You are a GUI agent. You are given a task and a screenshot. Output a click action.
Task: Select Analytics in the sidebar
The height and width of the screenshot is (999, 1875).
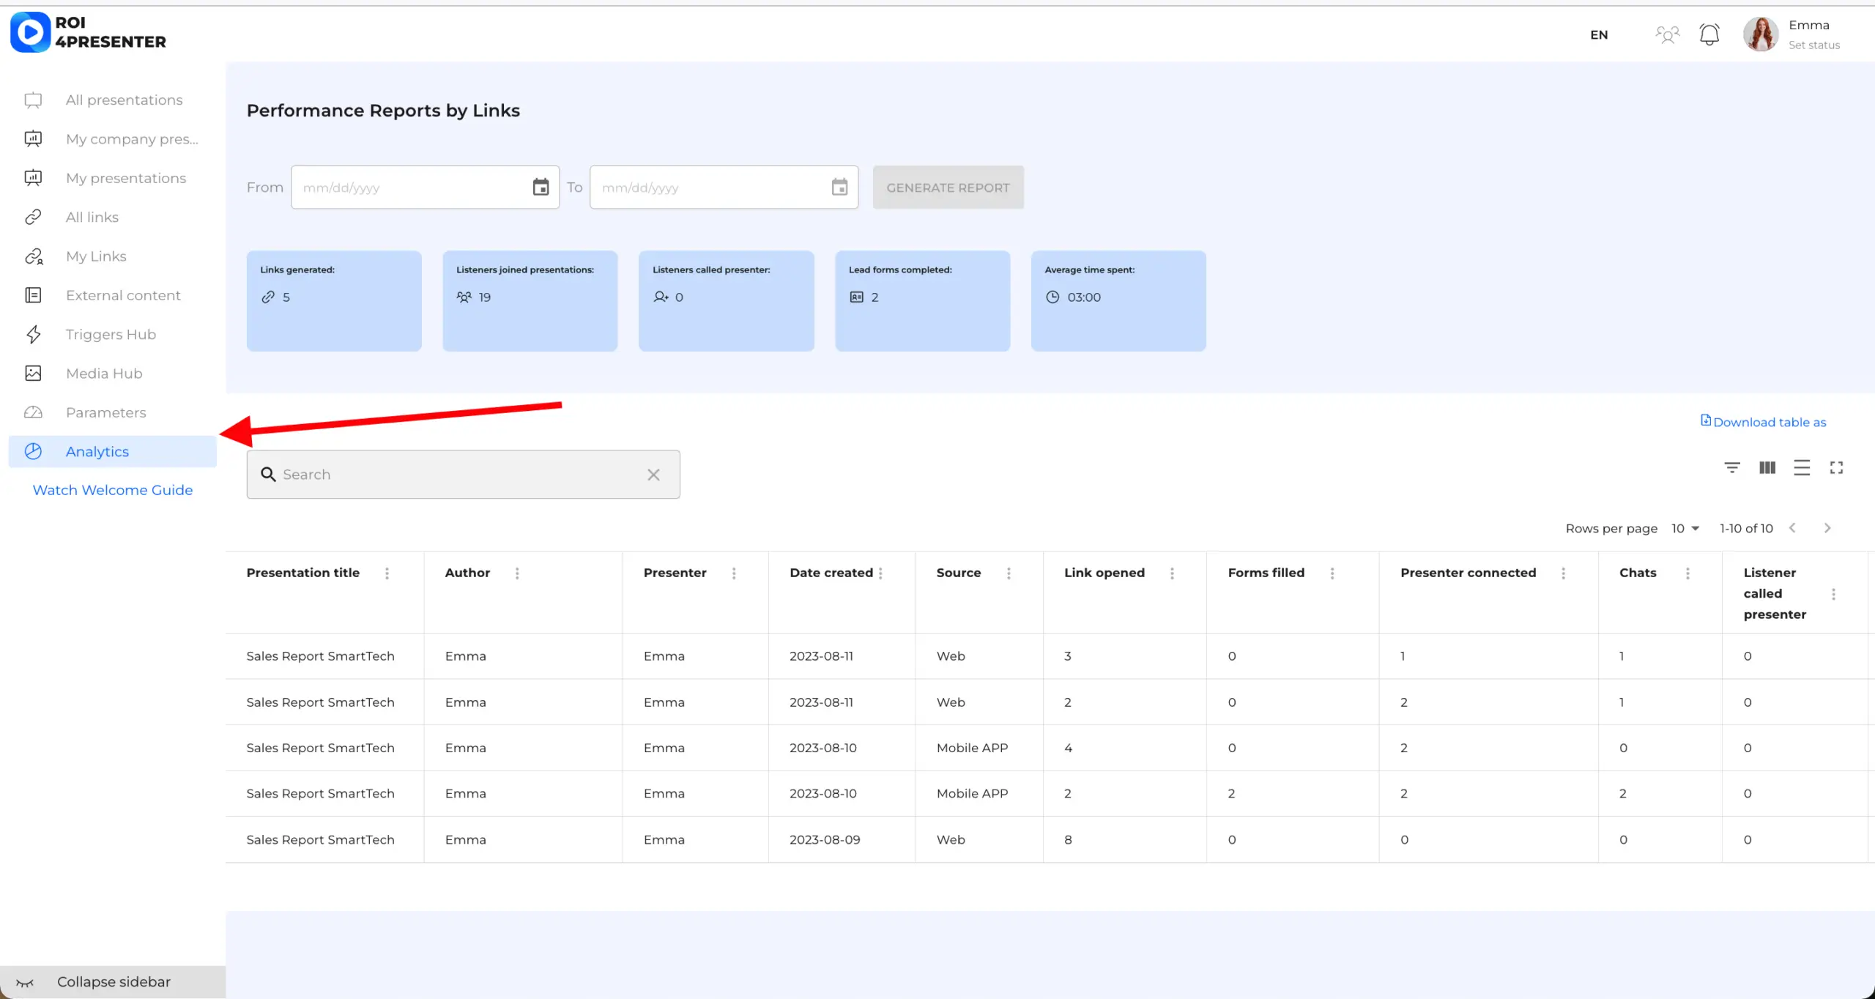(x=97, y=451)
